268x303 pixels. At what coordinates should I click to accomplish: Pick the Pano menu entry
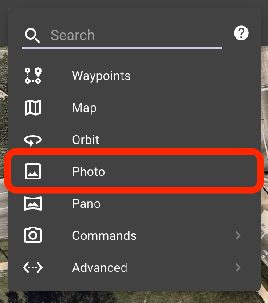(x=134, y=203)
